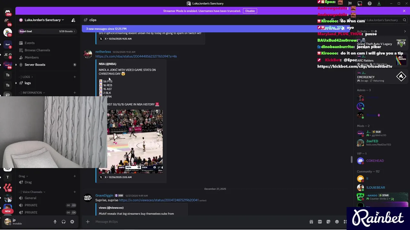The image size is (410, 230).
Task: Disable Streamer Mode button
Action: tap(250, 11)
